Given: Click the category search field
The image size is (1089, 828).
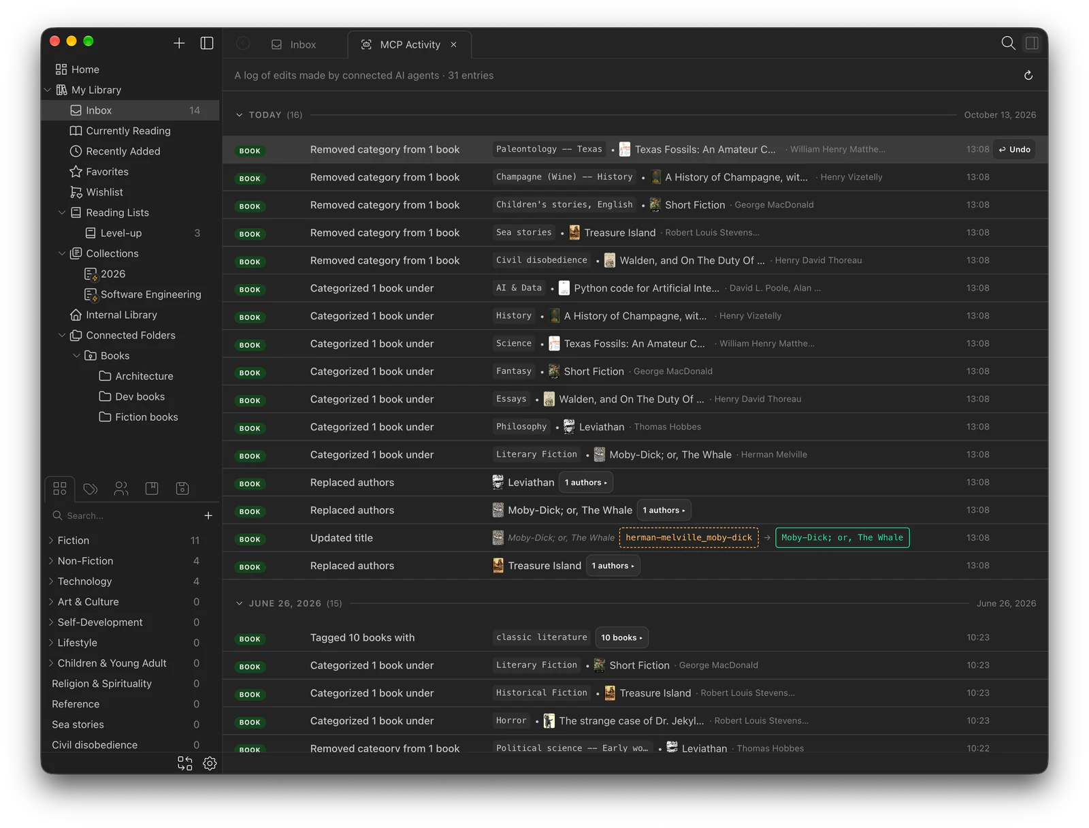Looking at the screenshot, I should tap(126, 515).
